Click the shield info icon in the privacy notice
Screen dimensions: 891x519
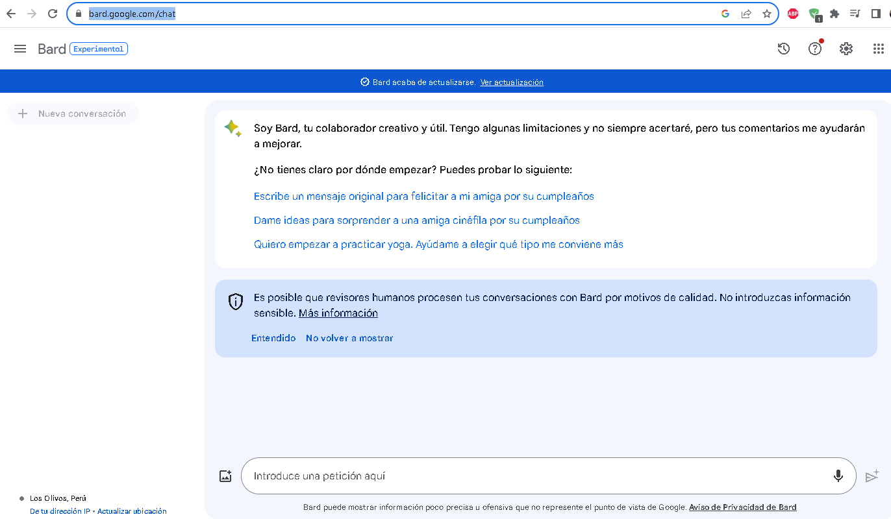pos(235,302)
